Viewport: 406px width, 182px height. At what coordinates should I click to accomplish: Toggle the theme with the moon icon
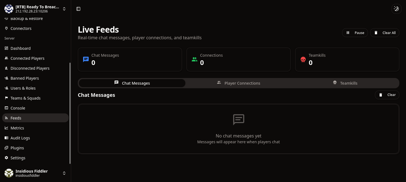click(x=396, y=9)
